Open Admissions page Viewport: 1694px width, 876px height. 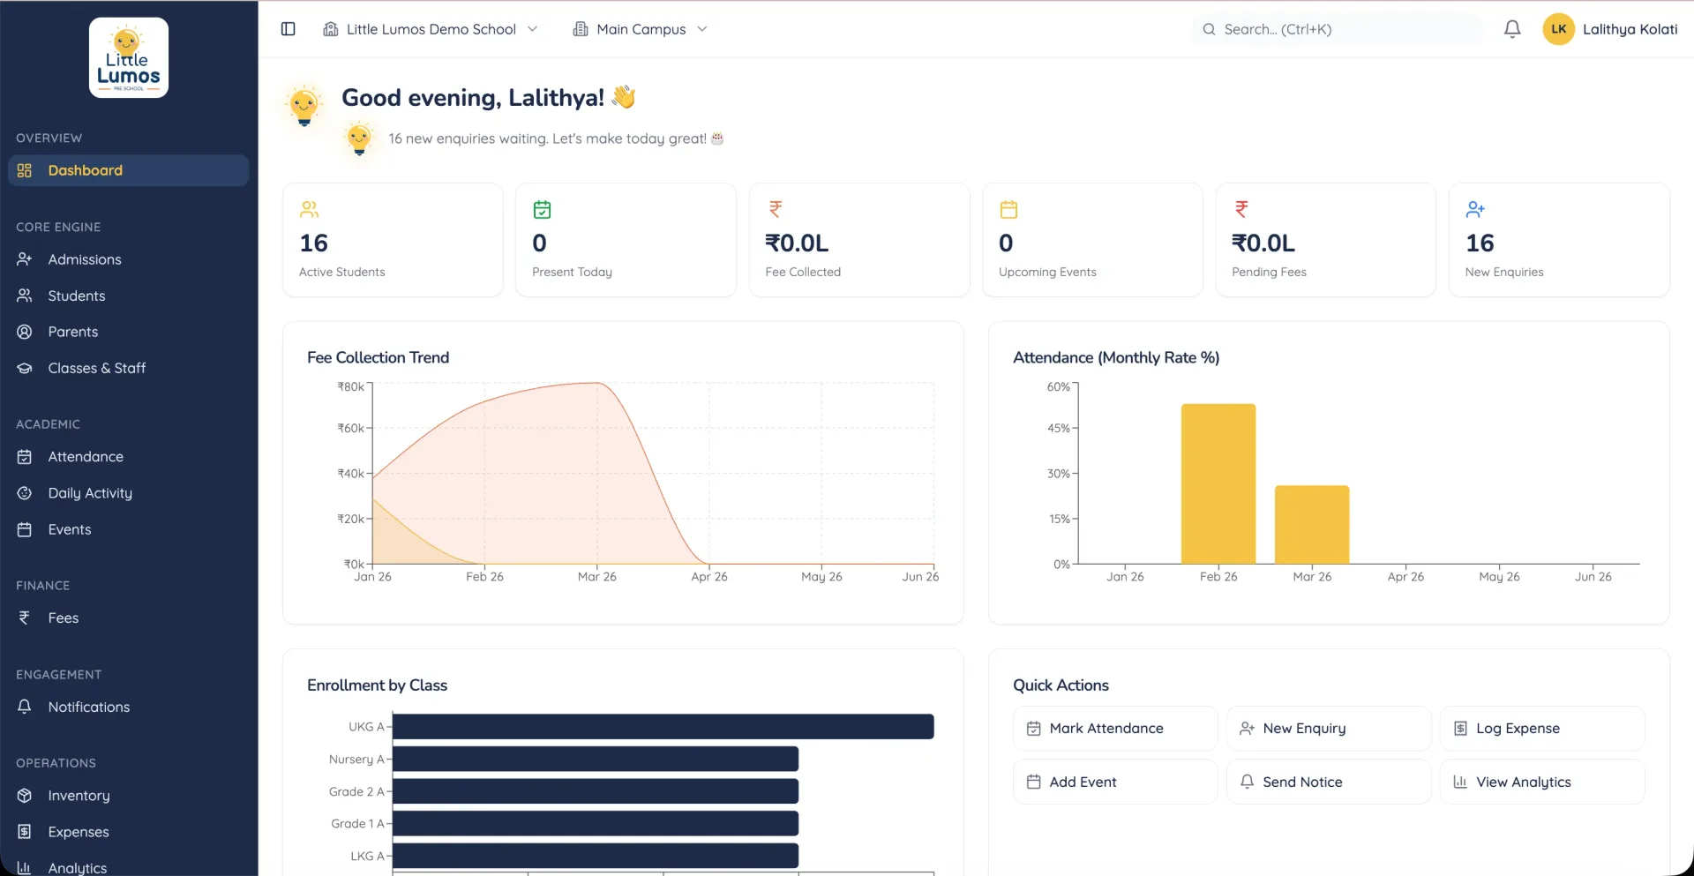click(x=128, y=259)
